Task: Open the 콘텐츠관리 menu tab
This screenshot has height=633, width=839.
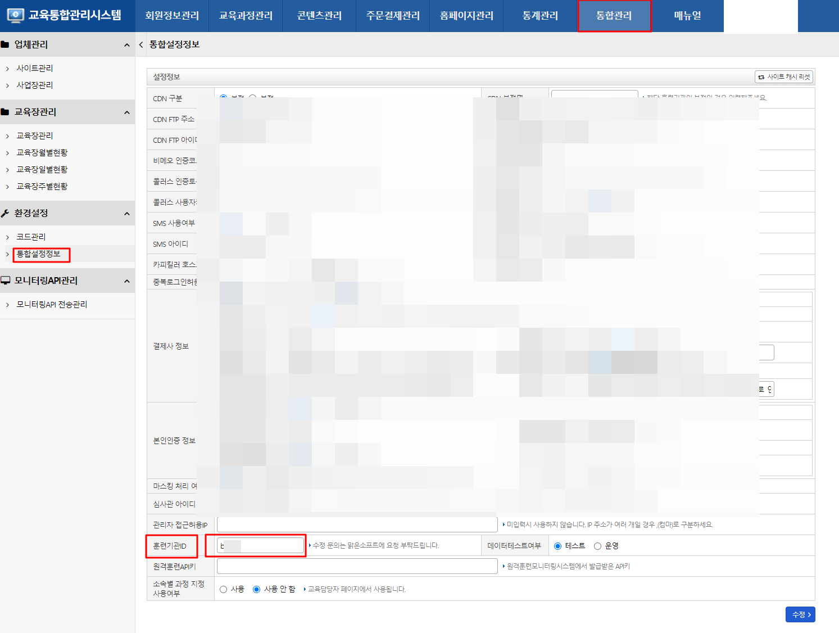Action: tap(319, 16)
